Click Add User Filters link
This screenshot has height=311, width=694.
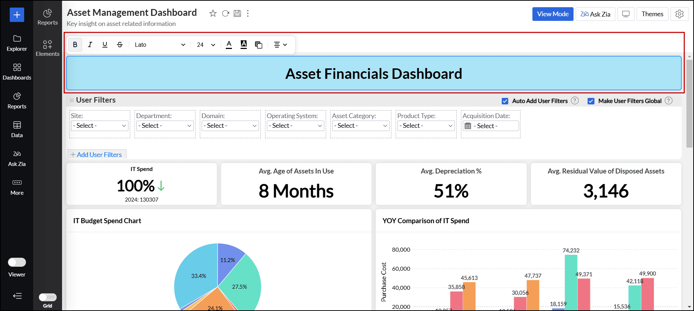96,154
